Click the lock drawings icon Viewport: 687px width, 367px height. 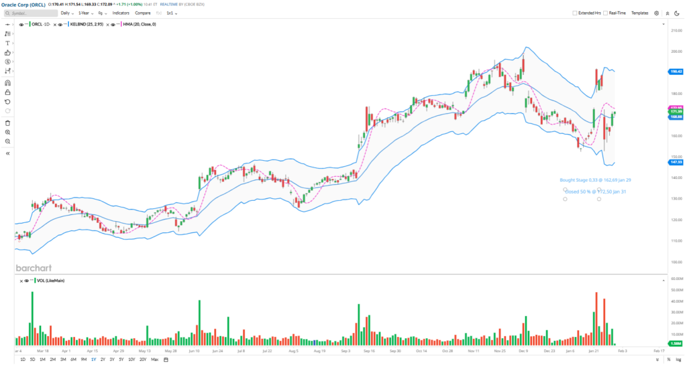click(7, 92)
